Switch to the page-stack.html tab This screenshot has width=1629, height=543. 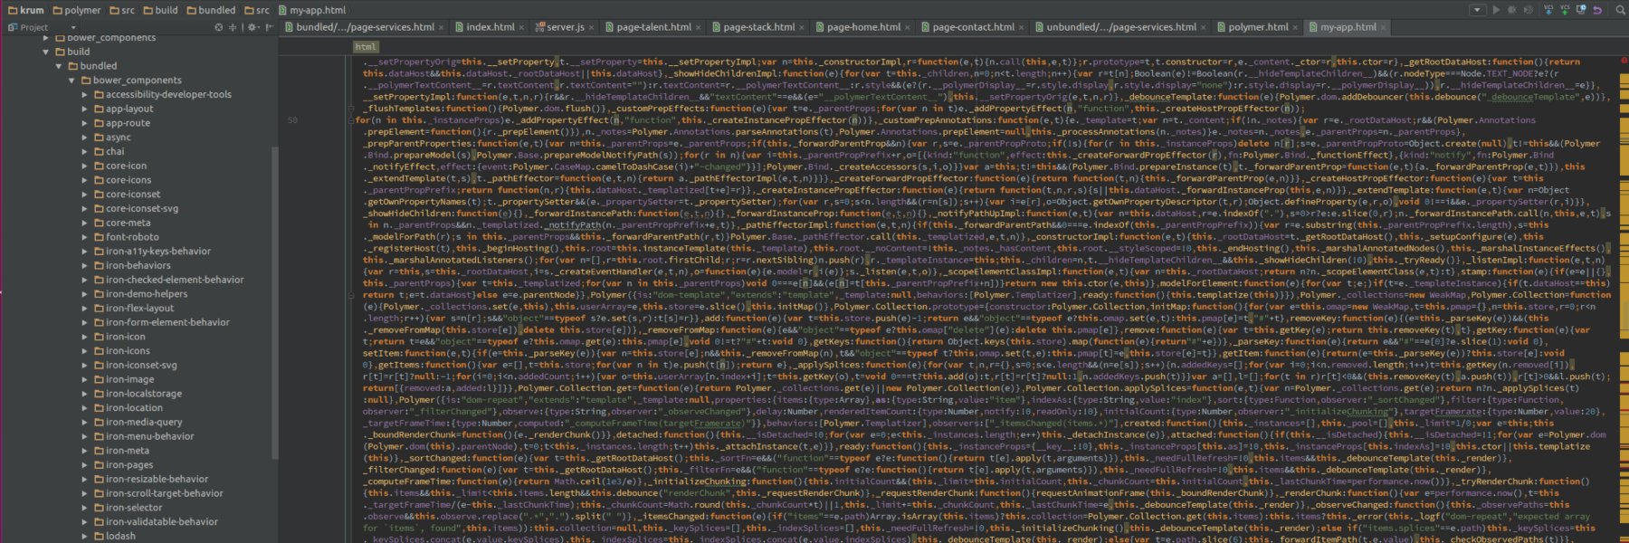click(758, 27)
